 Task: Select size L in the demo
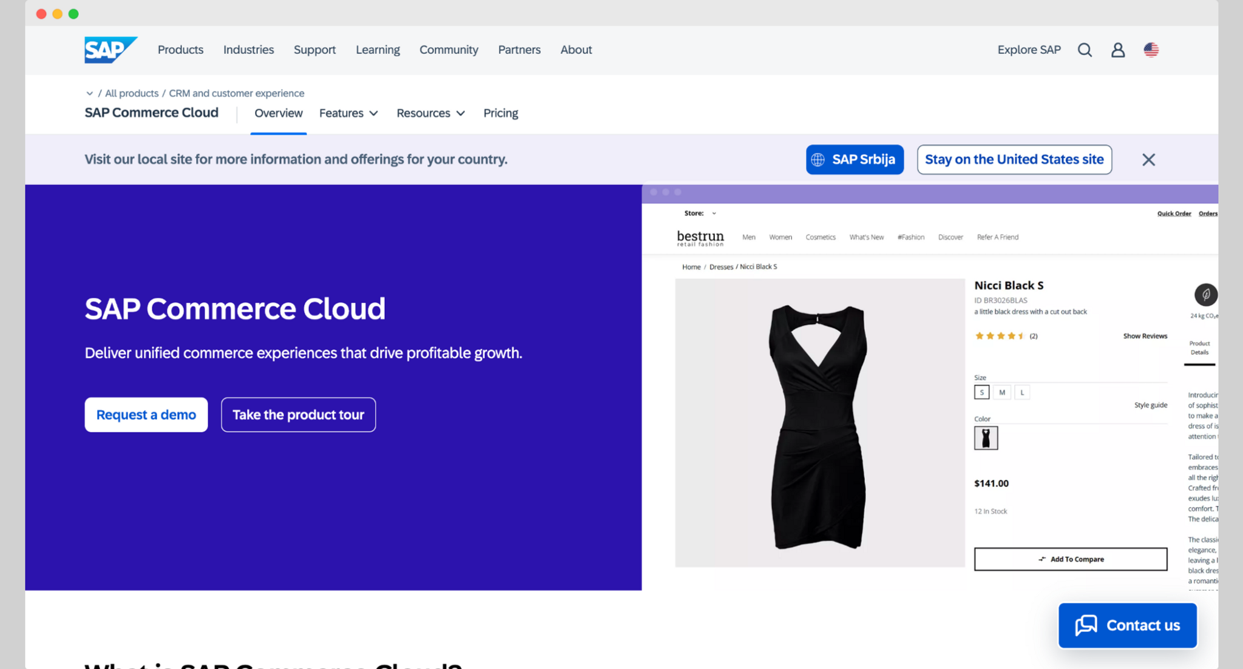click(1022, 392)
